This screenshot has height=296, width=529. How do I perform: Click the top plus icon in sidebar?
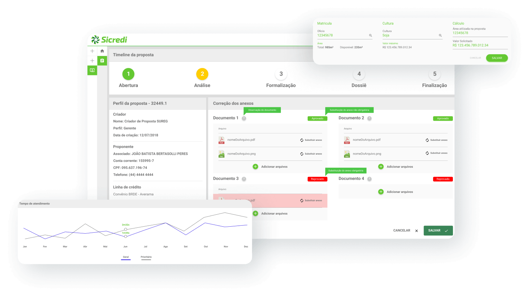point(92,51)
